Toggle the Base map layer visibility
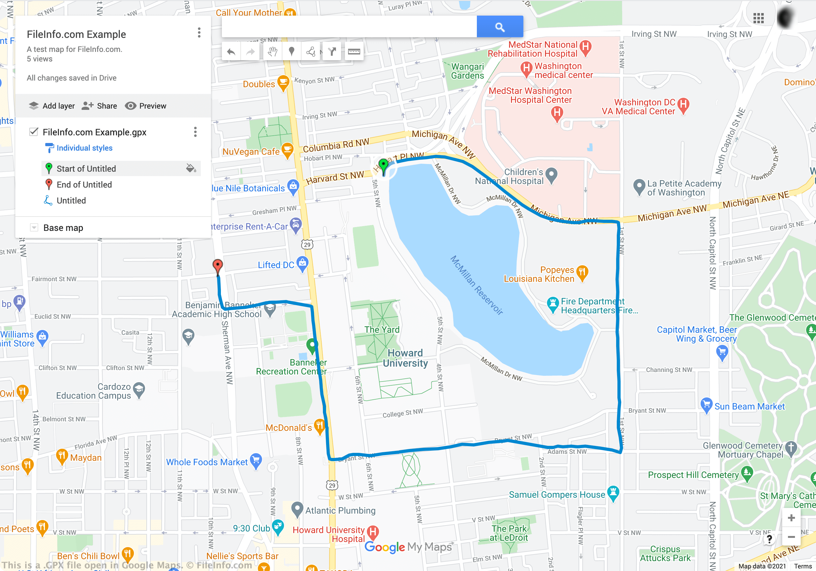 (34, 227)
